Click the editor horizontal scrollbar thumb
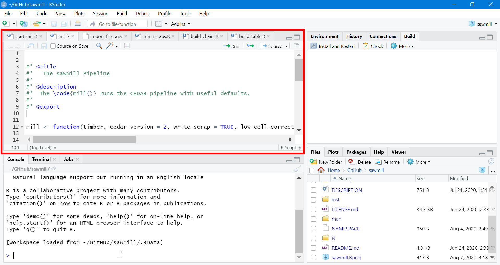 coord(84,140)
